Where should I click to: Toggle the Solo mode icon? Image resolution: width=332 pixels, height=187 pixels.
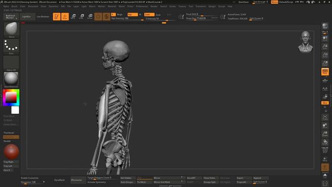pos(325,176)
